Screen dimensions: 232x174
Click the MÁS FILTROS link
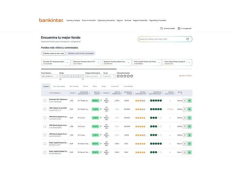coord(185,76)
